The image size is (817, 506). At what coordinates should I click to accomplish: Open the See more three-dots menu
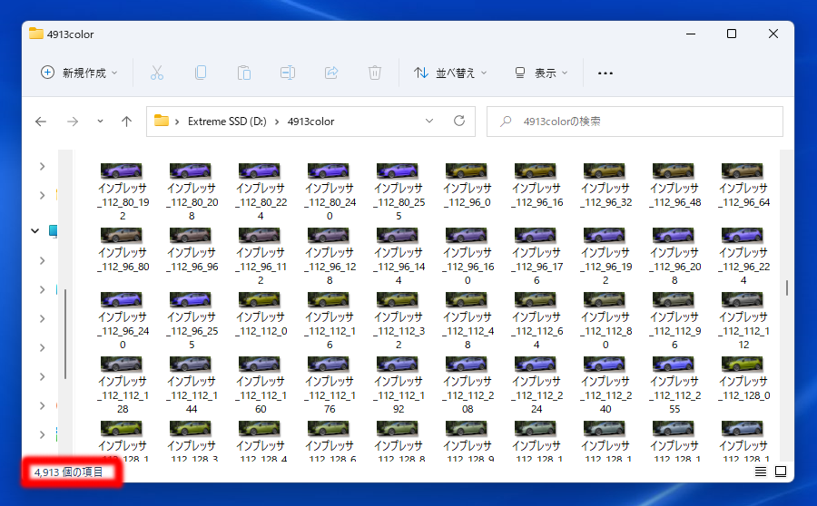point(605,73)
